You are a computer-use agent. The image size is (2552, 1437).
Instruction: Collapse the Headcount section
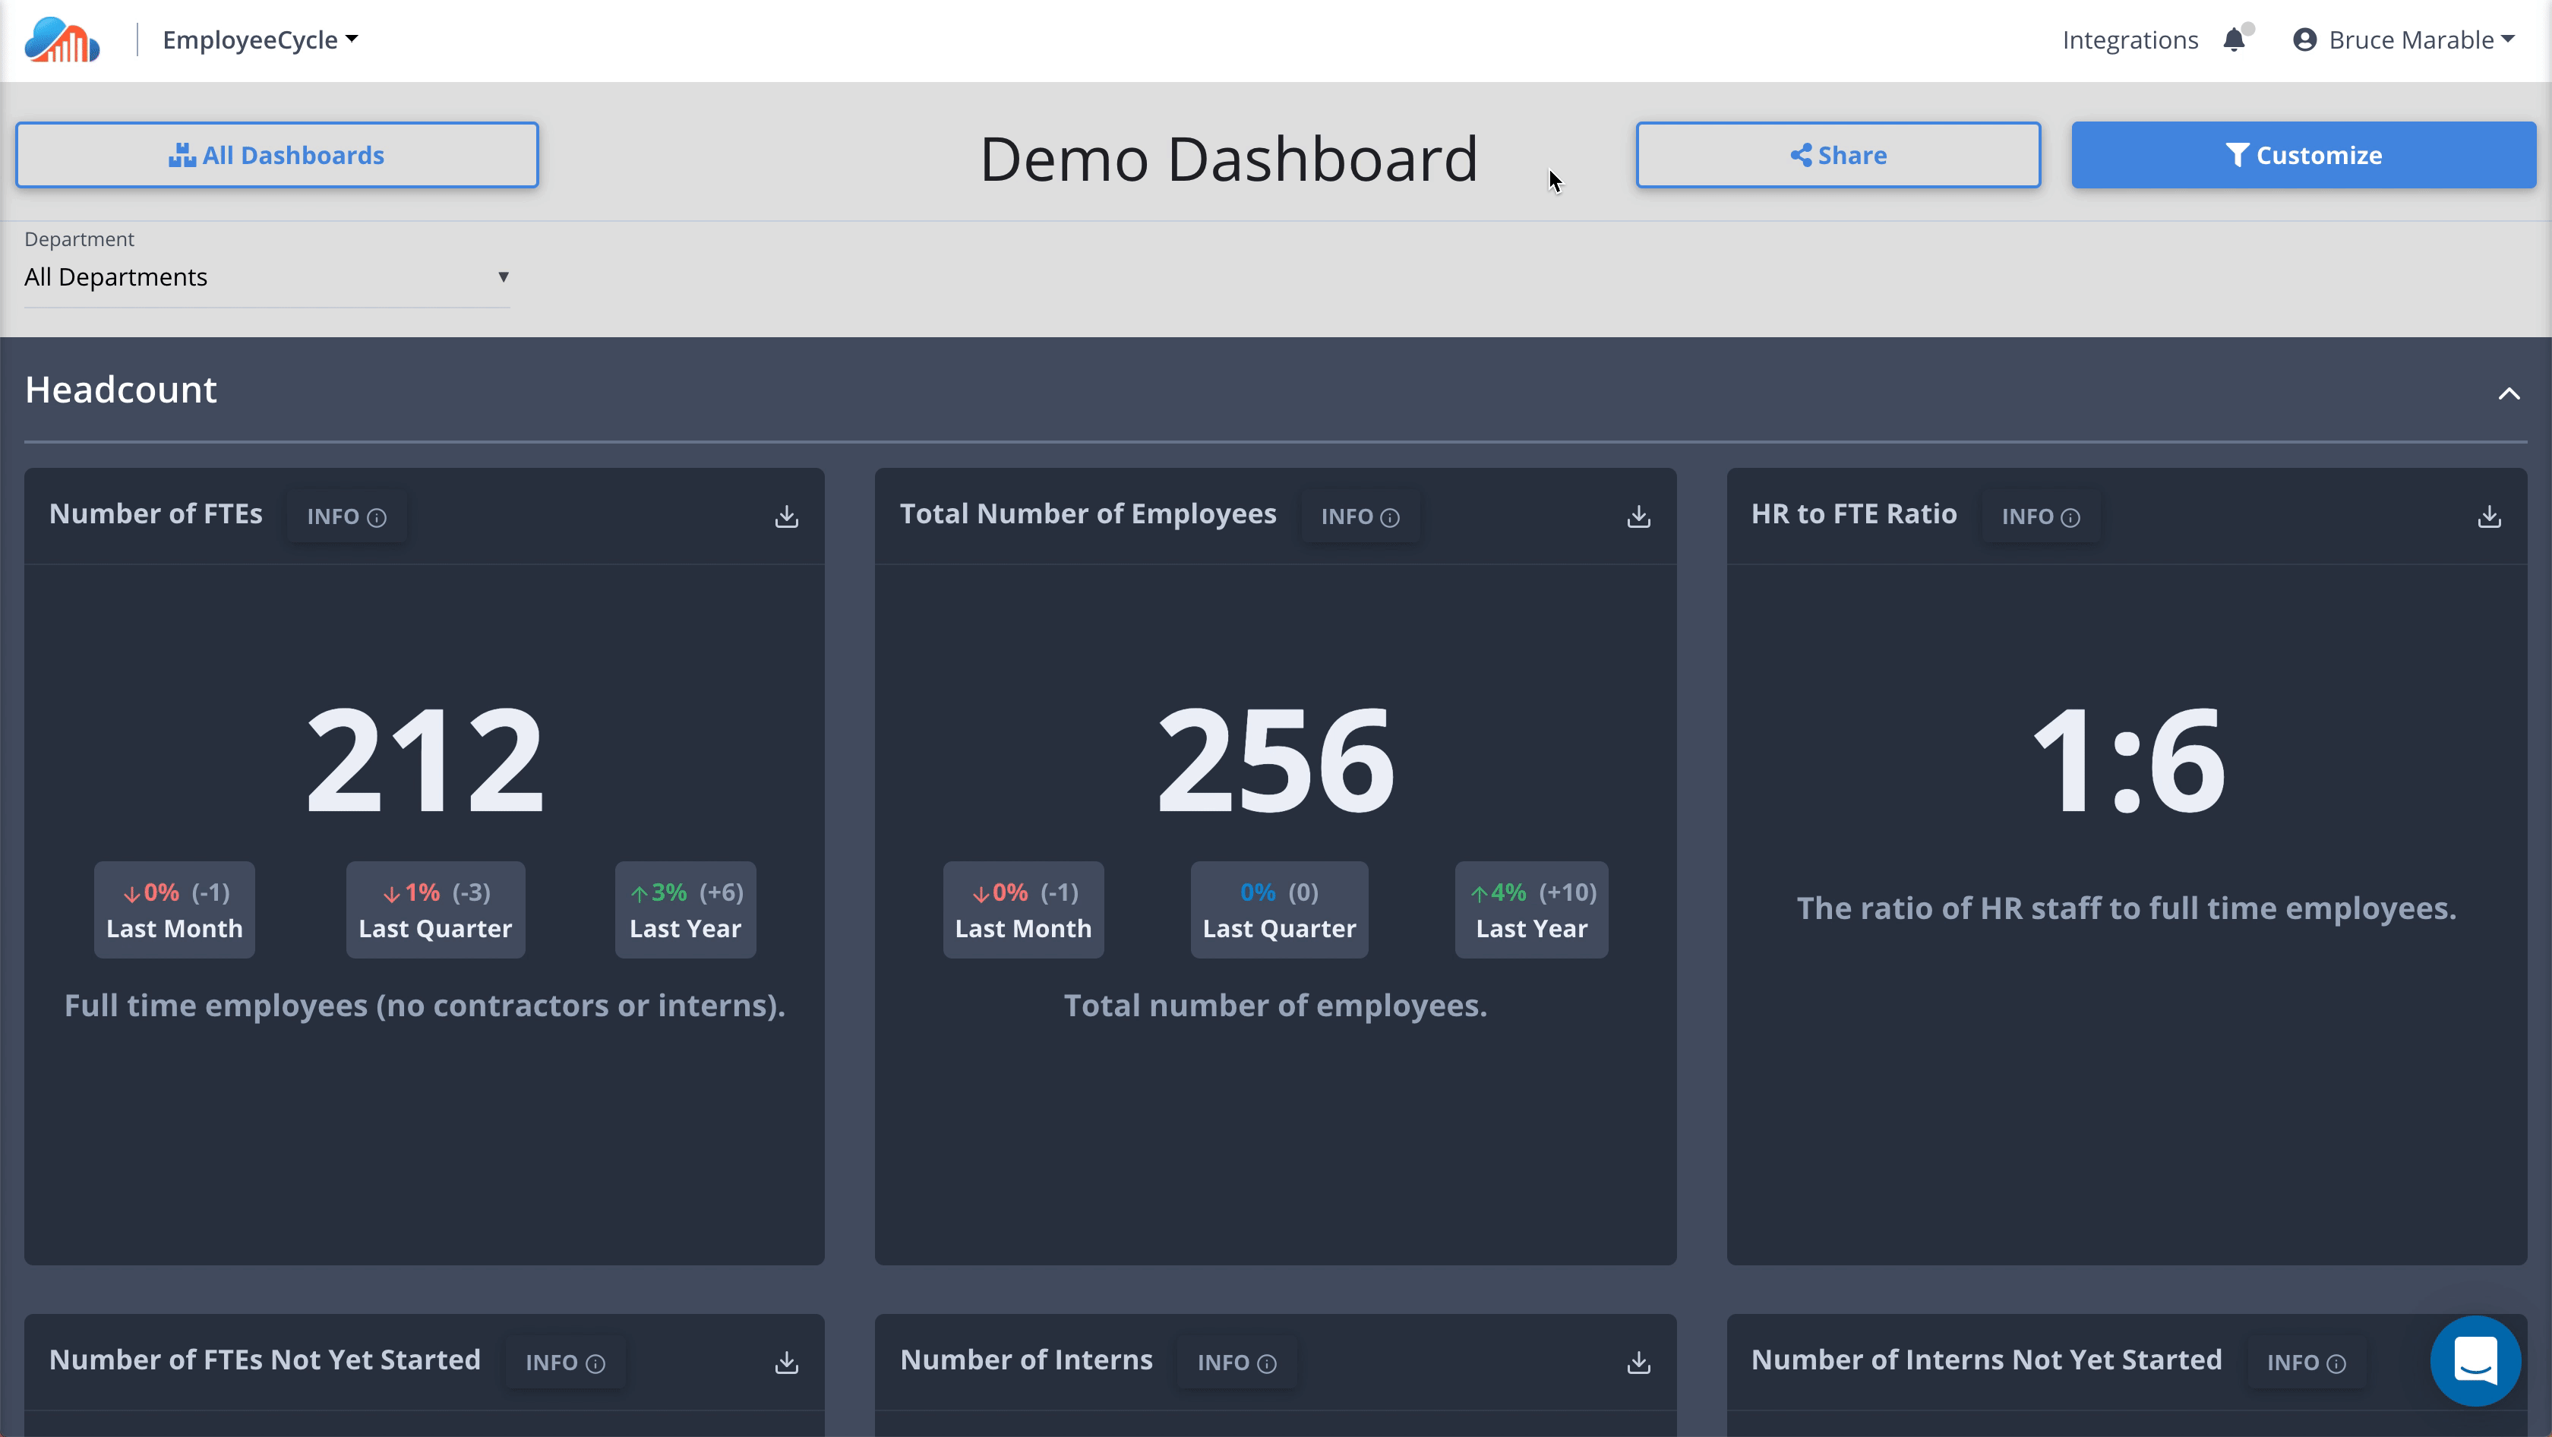[2509, 393]
